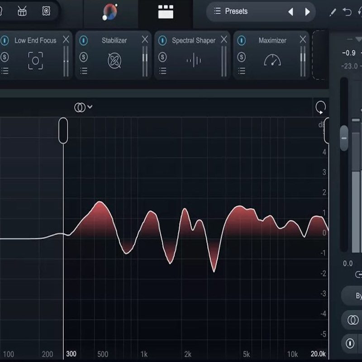Toggle Spectral Shaper module power
The width and height of the screenshot is (362, 362).
tap(162, 40)
